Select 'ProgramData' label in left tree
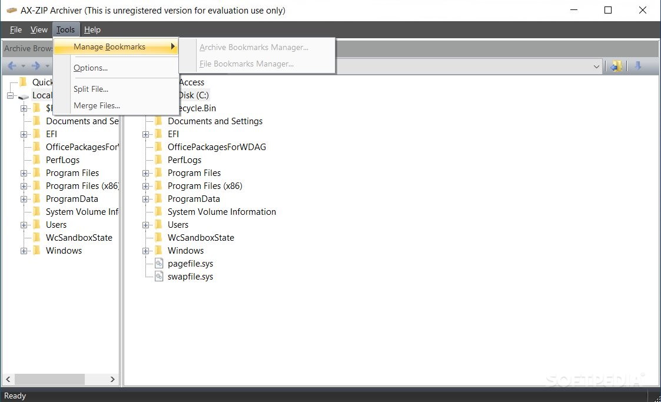Image resolution: width=661 pixels, height=402 pixels. pos(72,199)
